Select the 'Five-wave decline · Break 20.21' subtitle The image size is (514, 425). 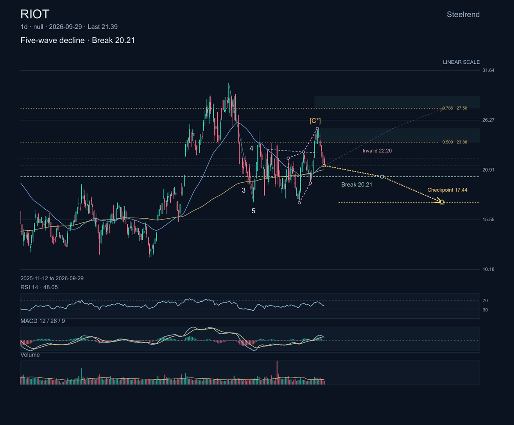click(x=78, y=41)
